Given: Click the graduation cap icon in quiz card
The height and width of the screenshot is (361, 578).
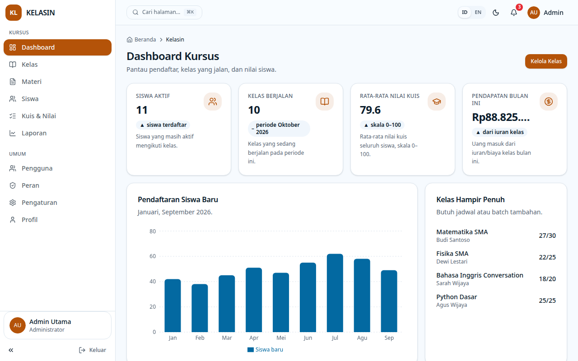Looking at the screenshot, I should (x=437, y=102).
